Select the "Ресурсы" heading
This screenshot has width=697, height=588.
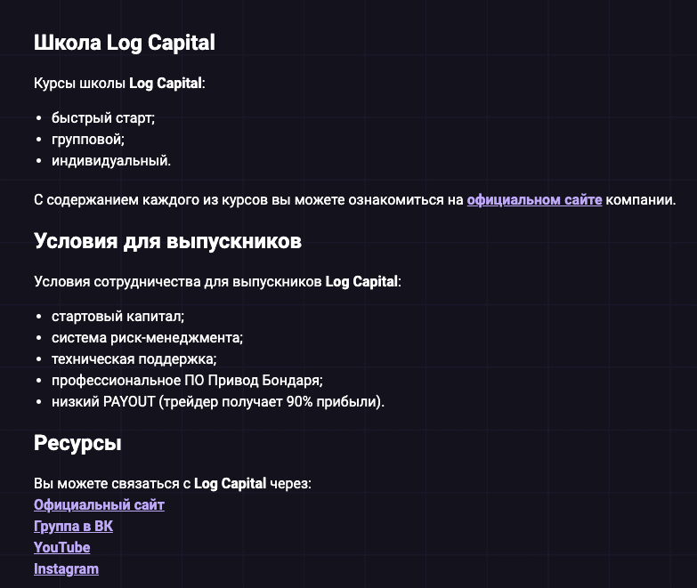point(77,443)
